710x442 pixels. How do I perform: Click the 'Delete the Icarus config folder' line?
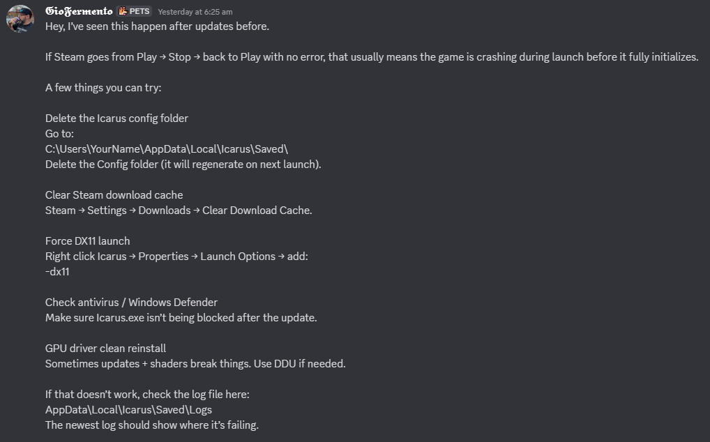pos(117,119)
